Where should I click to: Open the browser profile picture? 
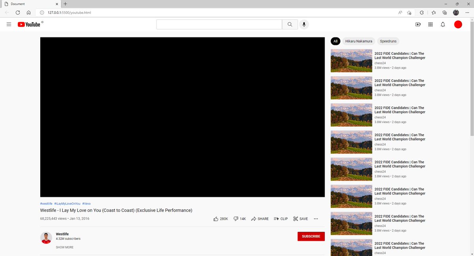(456, 13)
